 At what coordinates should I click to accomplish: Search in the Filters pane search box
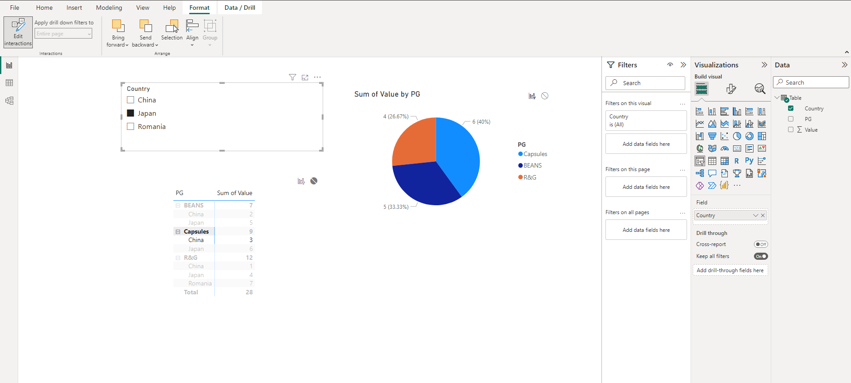[x=645, y=83]
